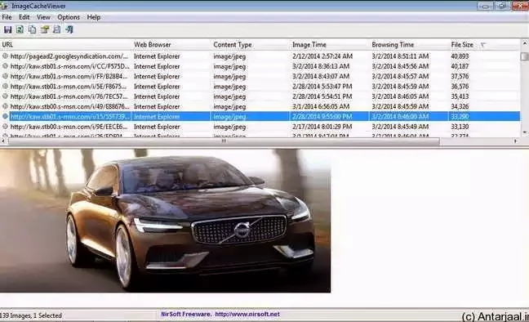Viewport: 529px width, 322px height.
Task: Click the Browsing Time 3/2/2014 8:45:56 AM cell
Action: [400, 66]
